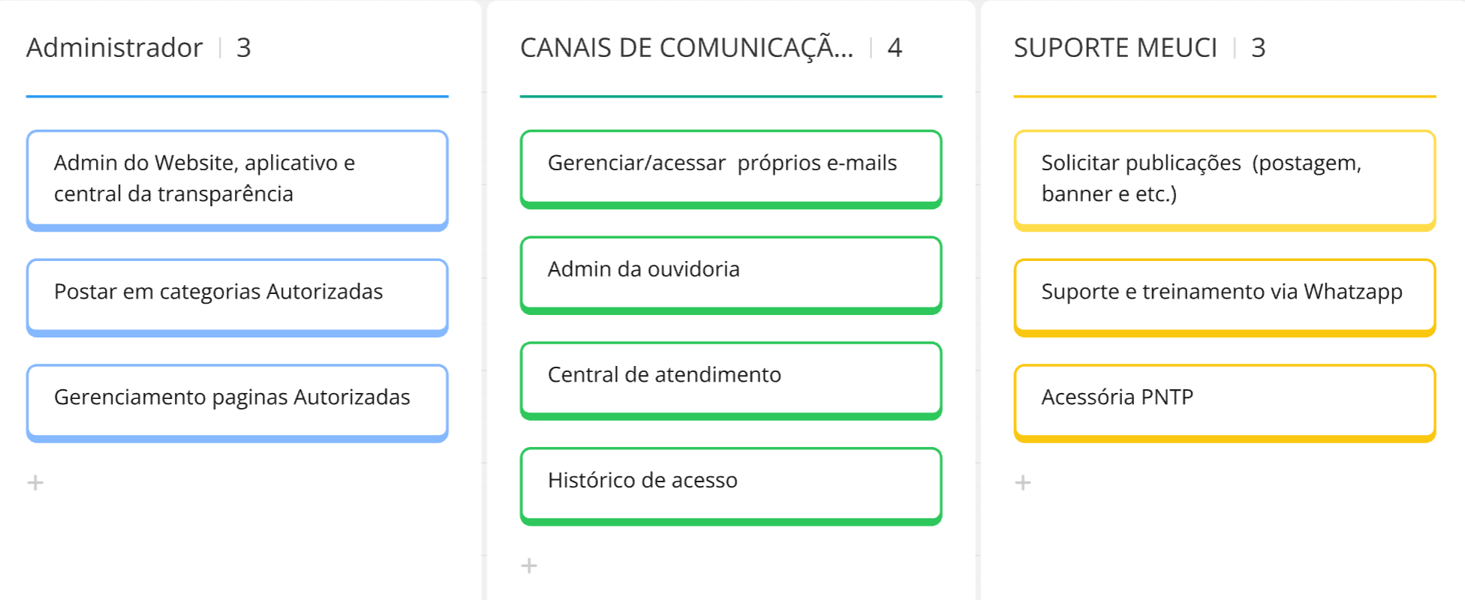Open the Histórico de acesso card
The width and height of the screenshot is (1465, 600).
[x=730, y=481]
